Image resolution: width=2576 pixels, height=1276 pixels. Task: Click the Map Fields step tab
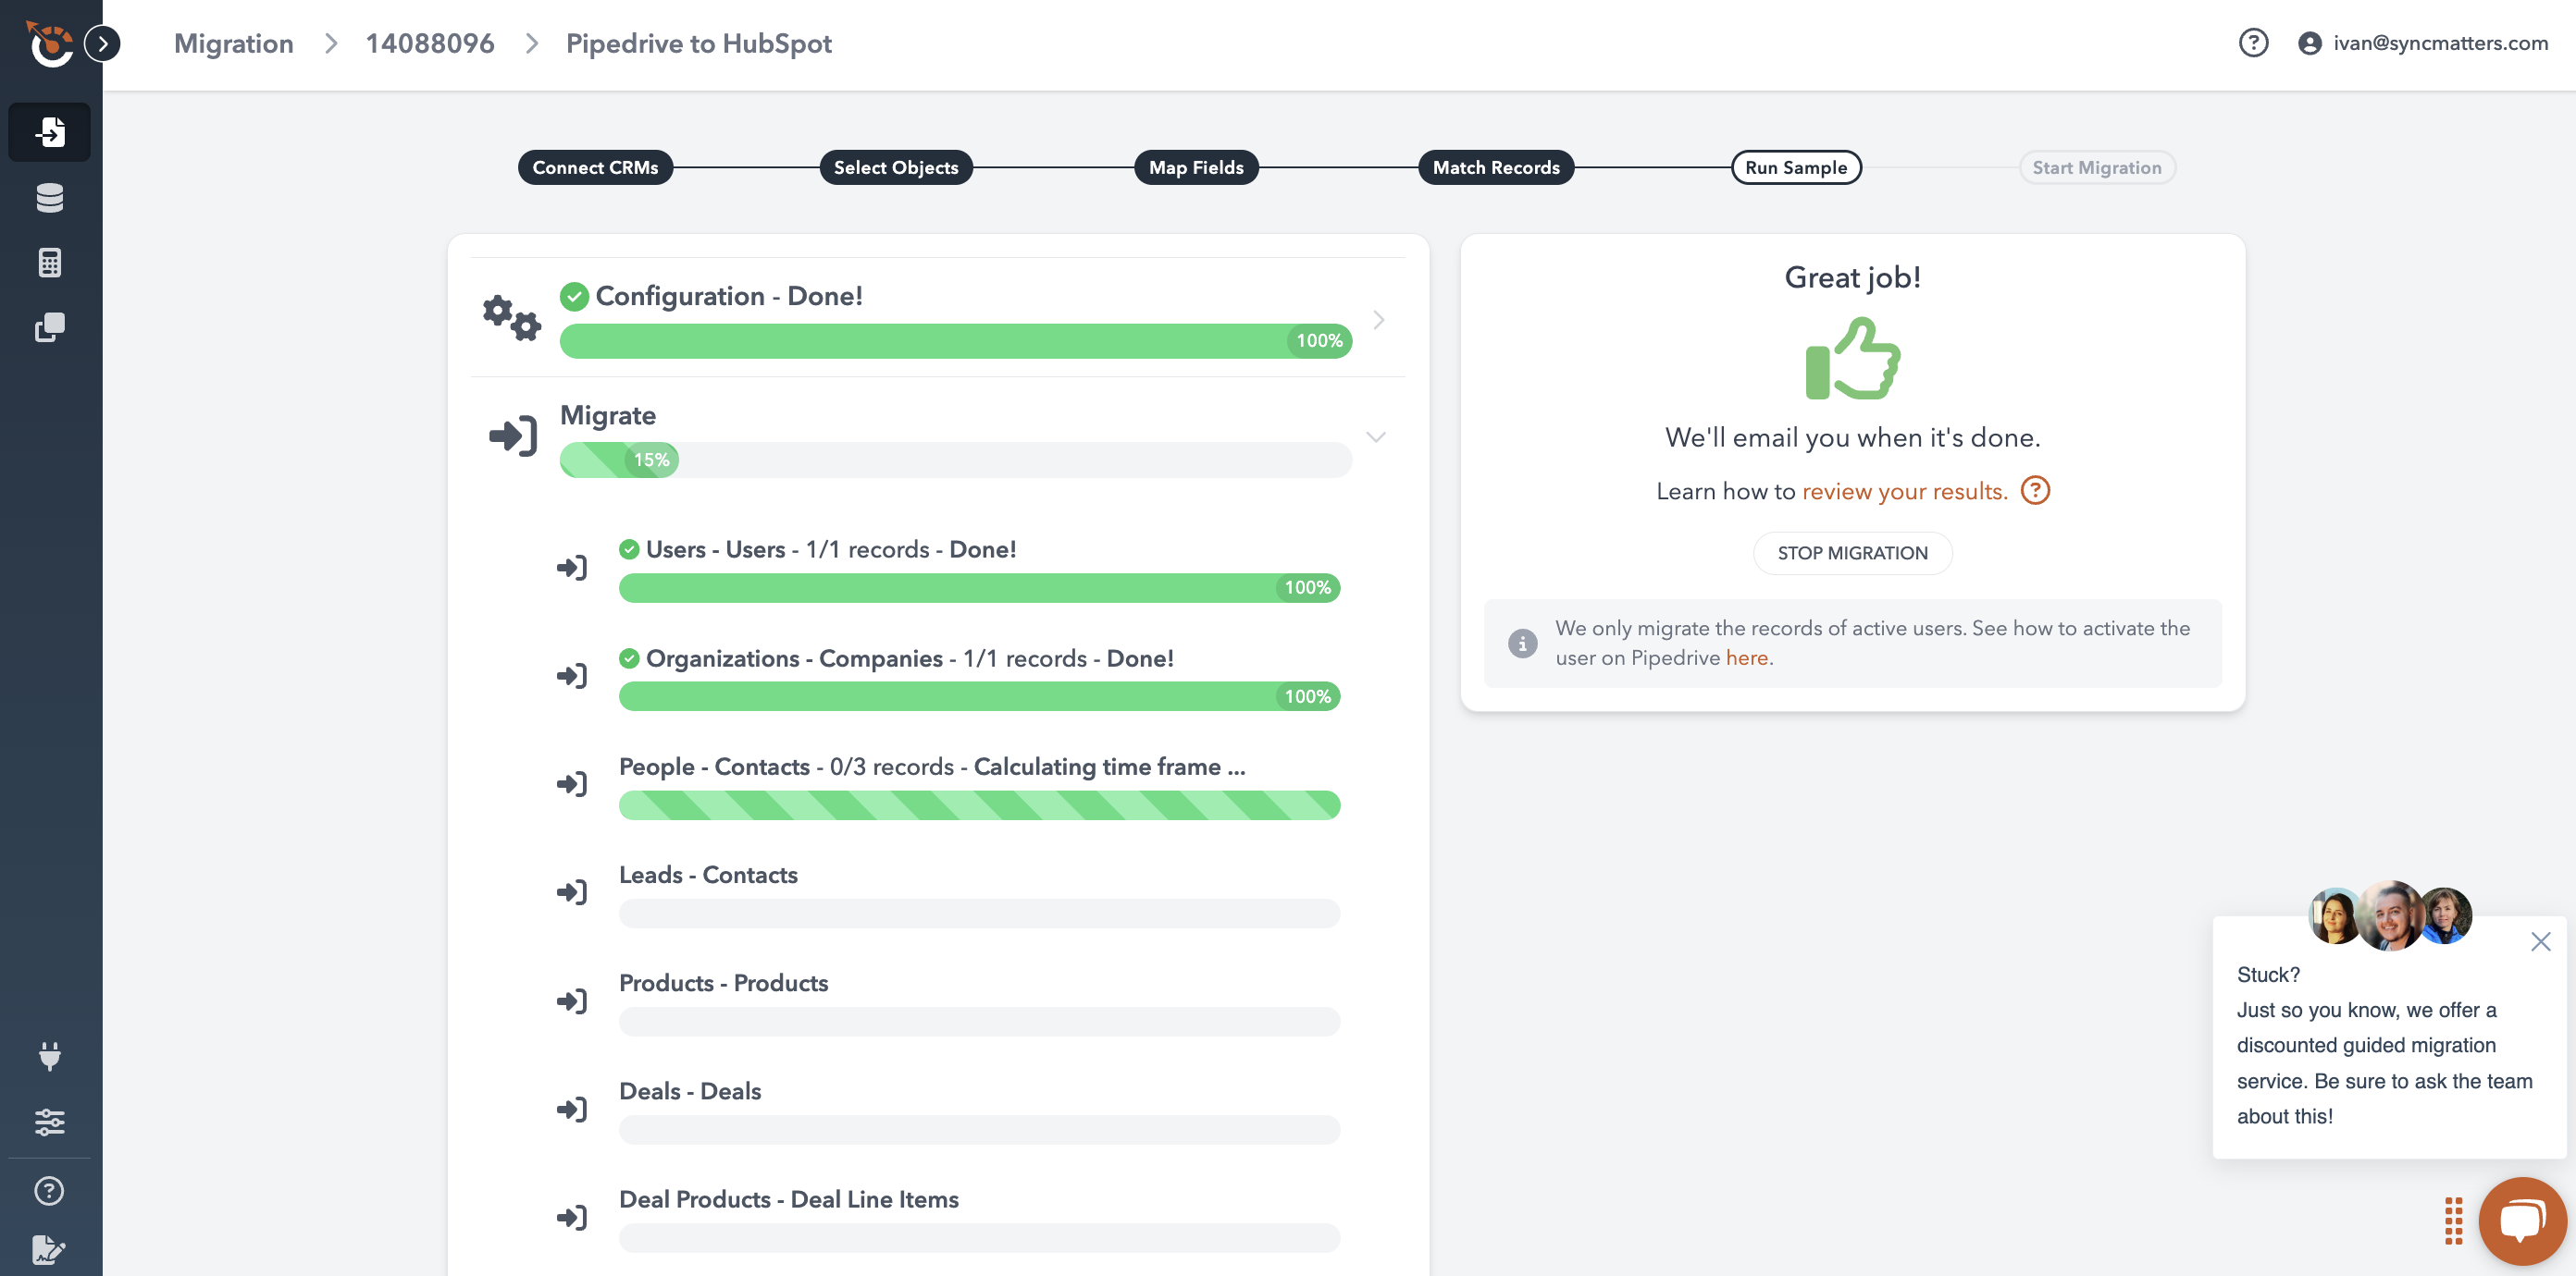(1196, 166)
